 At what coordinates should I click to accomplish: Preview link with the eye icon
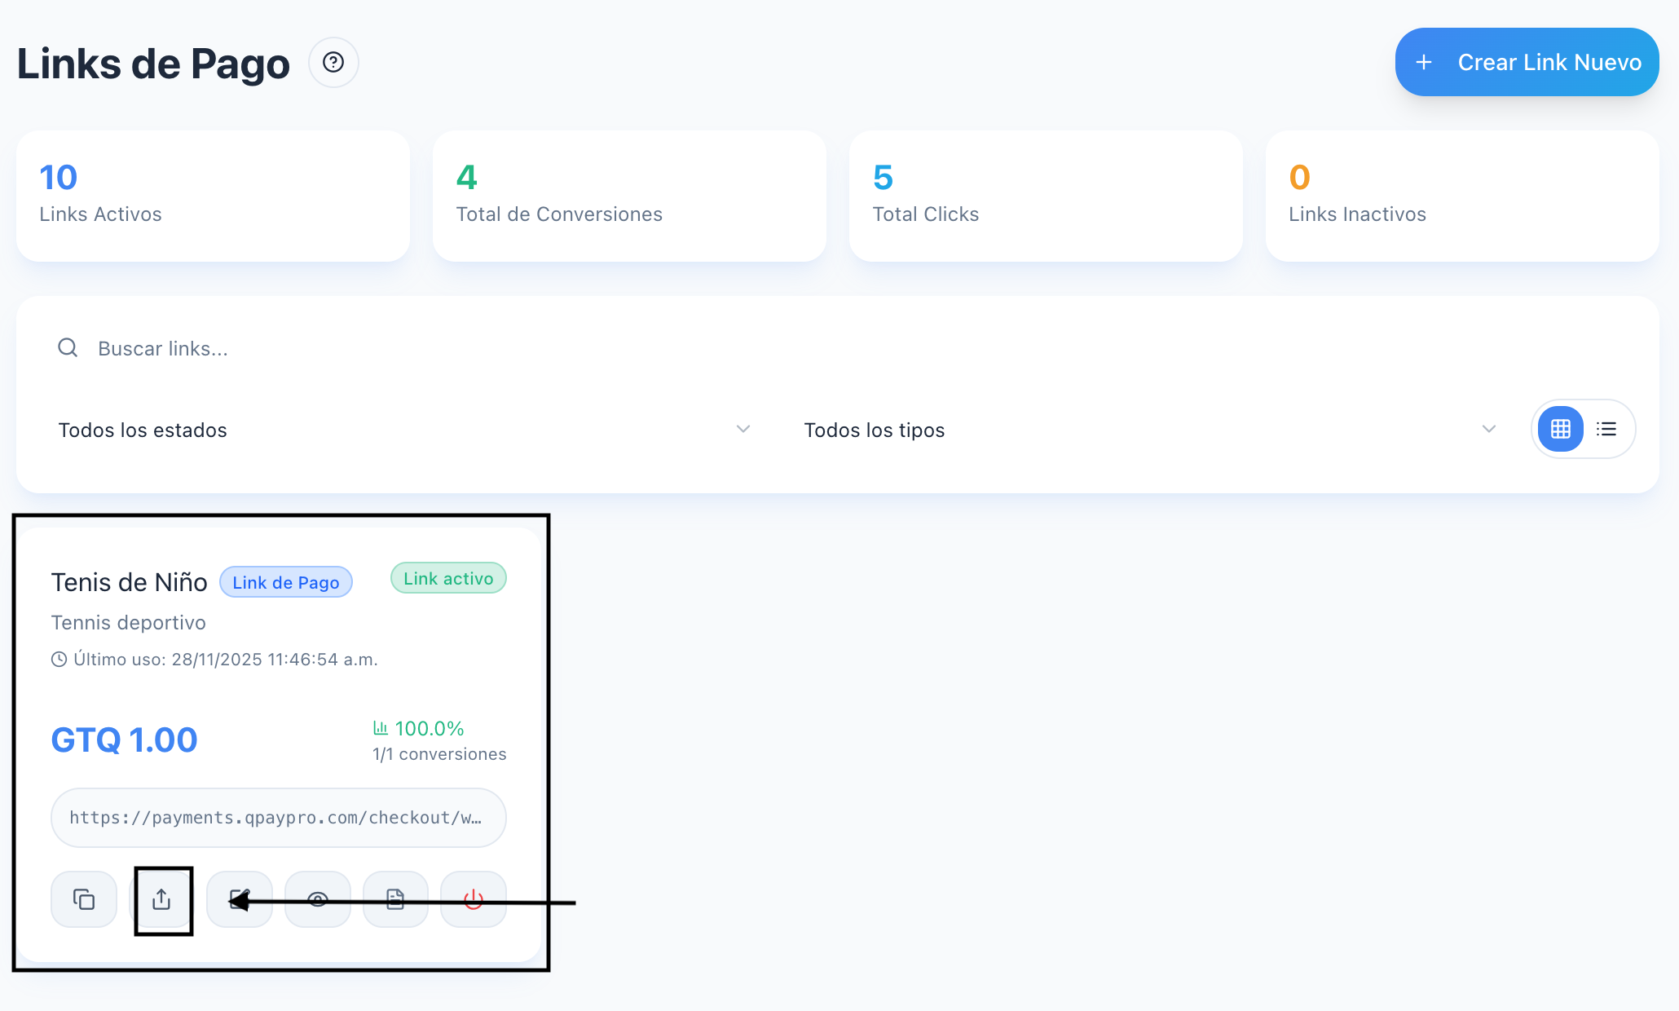pyautogui.click(x=318, y=899)
